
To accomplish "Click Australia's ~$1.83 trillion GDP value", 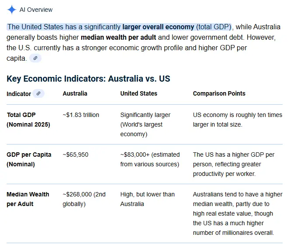I will click(81, 115).
